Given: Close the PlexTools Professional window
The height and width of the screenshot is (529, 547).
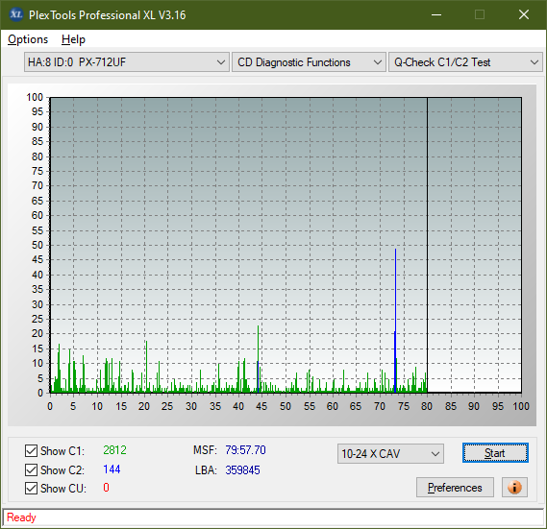Looking at the screenshot, I should [524, 14].
